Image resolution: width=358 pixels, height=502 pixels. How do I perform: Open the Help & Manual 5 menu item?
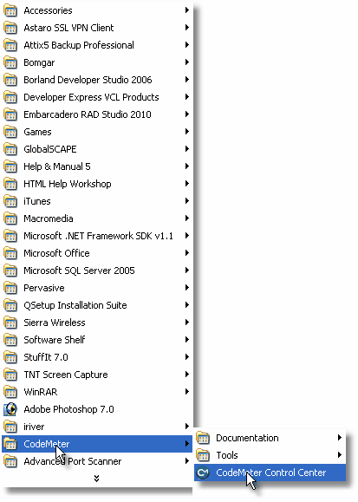[97, 166]
